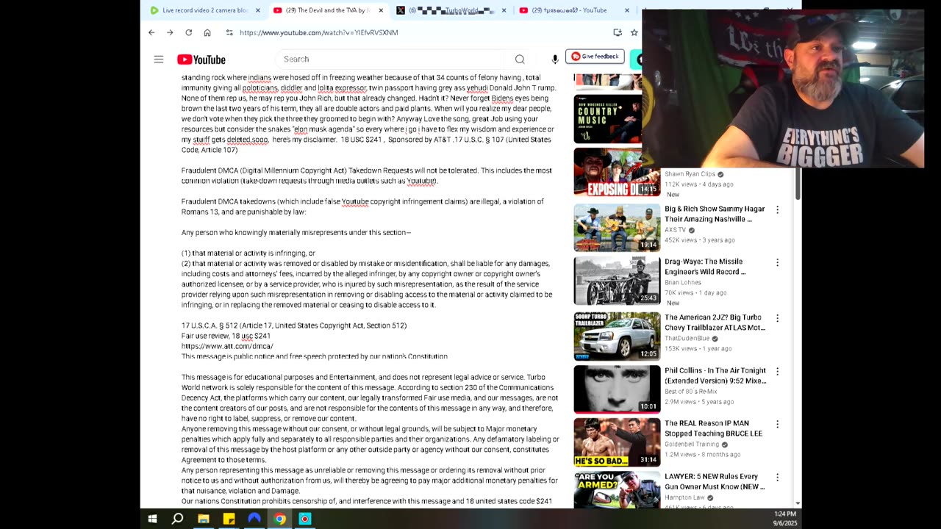
Task: Click title LAWYER: 5 NEW Rules Every Gun Owner
Action: pos(715,481)
